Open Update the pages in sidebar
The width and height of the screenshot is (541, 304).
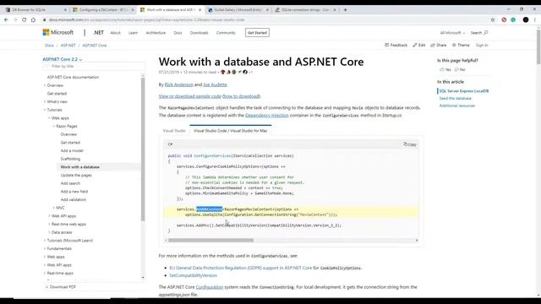pyautogui.click(x=76, y=175)
